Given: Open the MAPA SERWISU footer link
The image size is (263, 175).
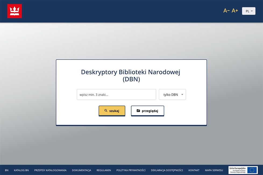Looking at the screenshot, I should [214, 170].
